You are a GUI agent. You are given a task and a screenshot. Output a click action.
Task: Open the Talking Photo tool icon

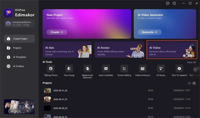(x=51, y=68)
